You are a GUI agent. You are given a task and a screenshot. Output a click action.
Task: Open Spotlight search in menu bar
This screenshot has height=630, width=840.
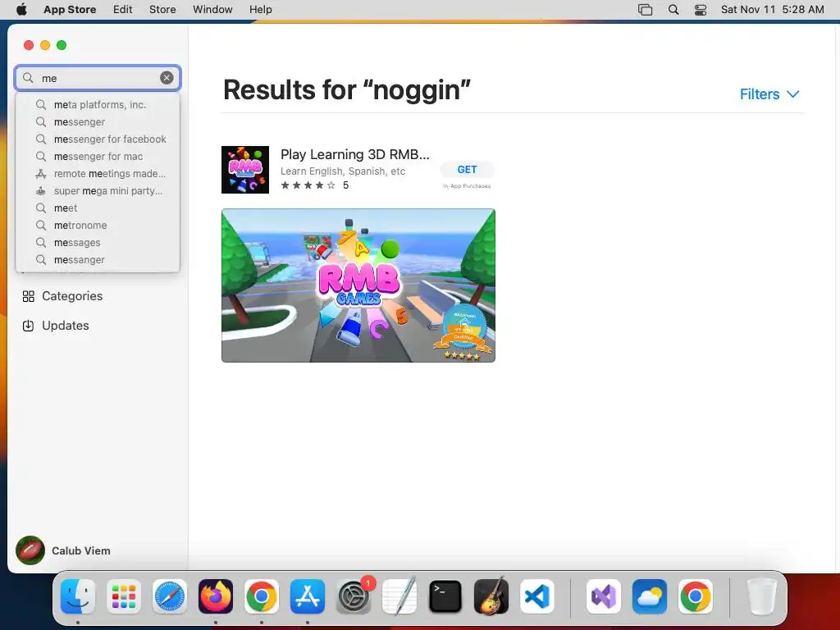[x=673, y=10]
